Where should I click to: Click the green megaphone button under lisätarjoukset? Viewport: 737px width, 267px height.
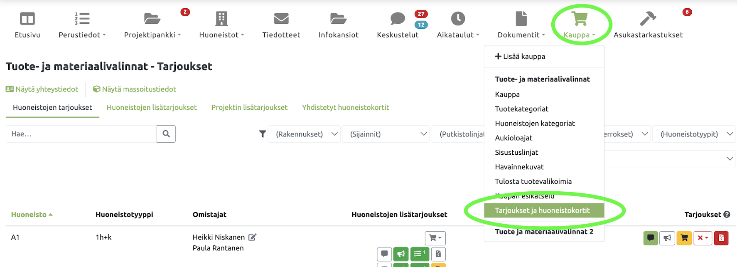tap(401, 254)
